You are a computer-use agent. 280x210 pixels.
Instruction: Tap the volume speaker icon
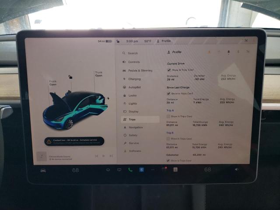point(237,169)
